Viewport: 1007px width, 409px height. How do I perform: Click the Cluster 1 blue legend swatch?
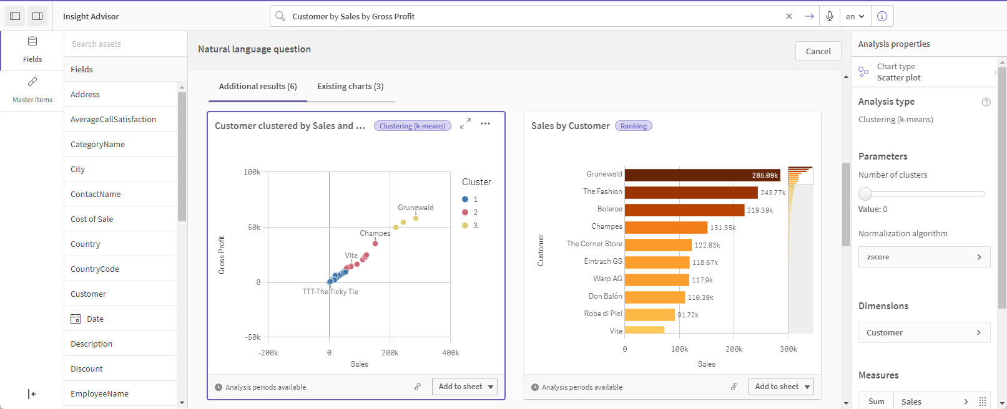tap(465, 200)
